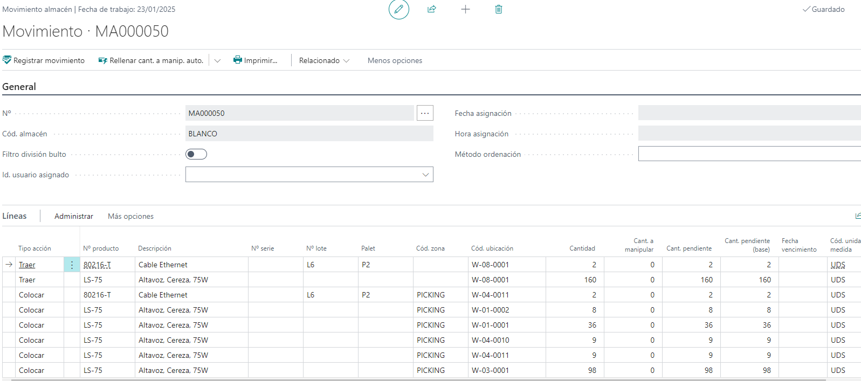Click cell W-01-0001
861x381 pixels.
[x=507, y=325]
